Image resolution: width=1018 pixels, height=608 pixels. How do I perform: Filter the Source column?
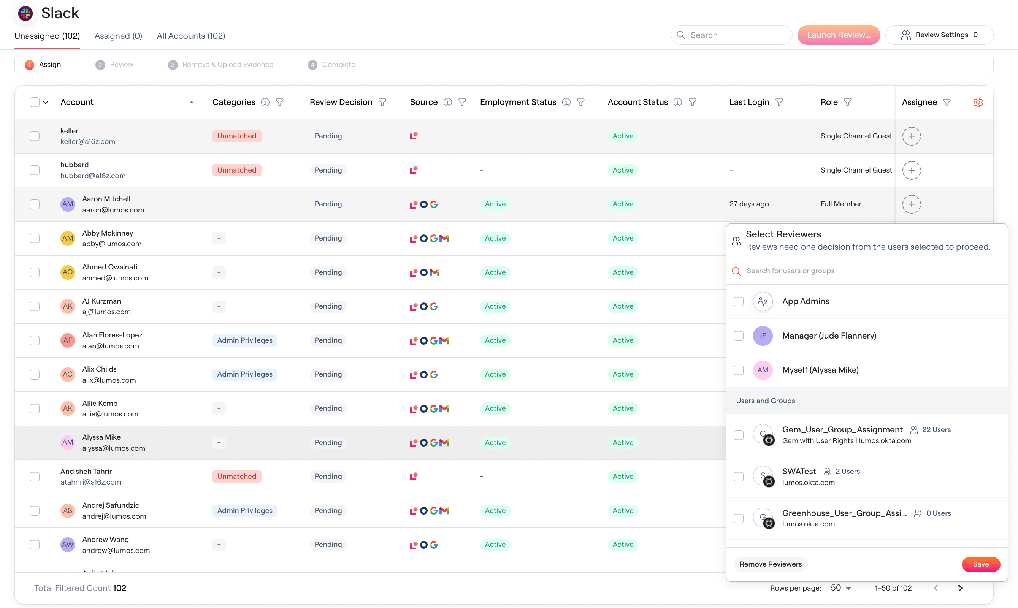coord(462,103)
